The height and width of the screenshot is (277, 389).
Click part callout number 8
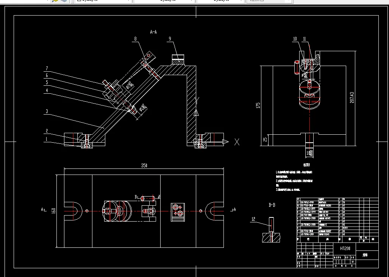click(x=136, y=39)
